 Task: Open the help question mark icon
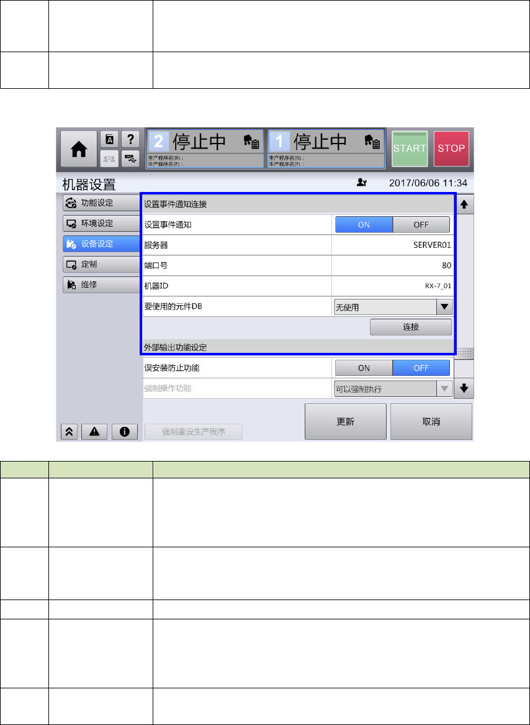(131, 139)
